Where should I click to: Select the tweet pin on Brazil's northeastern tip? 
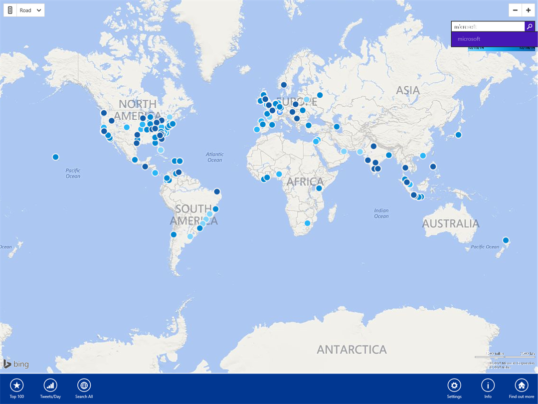click(217, 192)
